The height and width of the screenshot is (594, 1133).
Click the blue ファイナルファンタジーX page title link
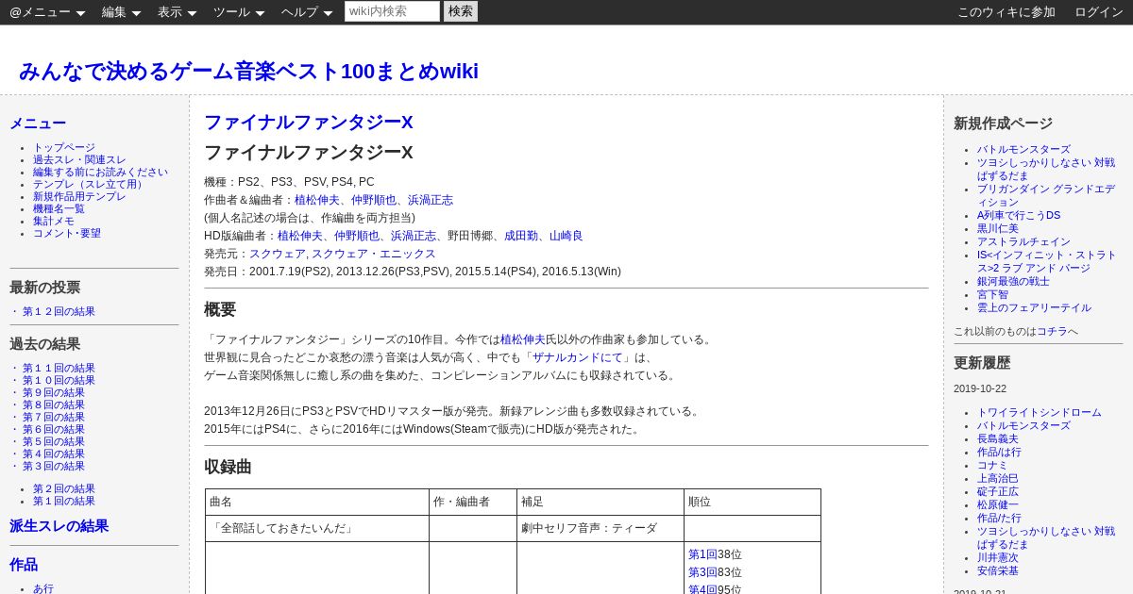[x=309, y=123]
